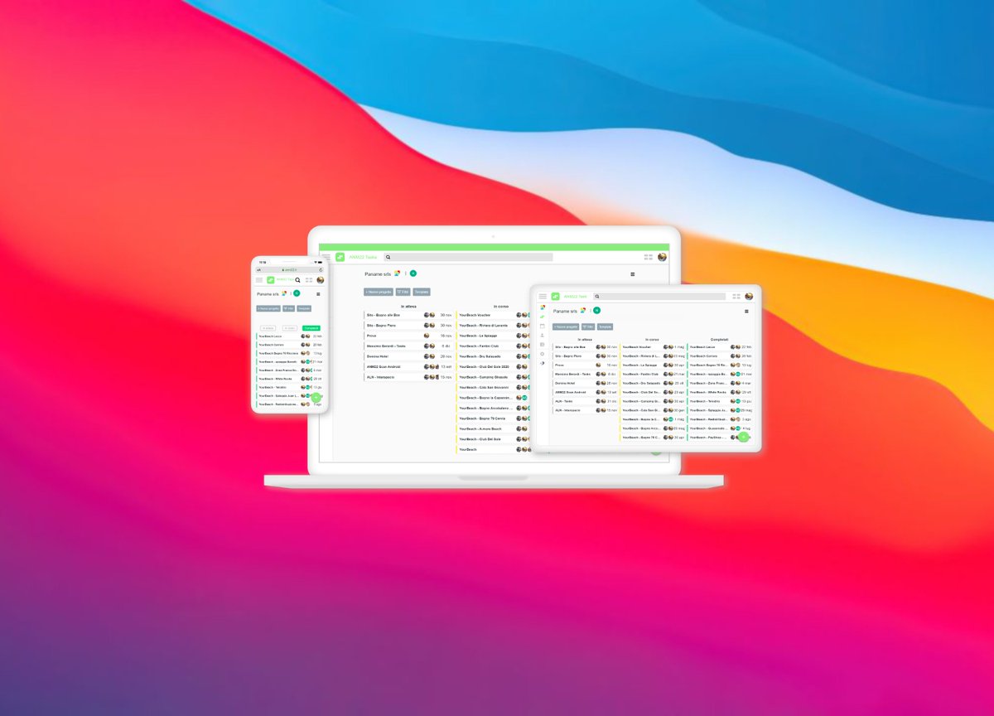Image resolution: width=994 pixels, height=716 pixels.
Task: Click the floating green plus button on the tablet
Action: tap(744, 437)
